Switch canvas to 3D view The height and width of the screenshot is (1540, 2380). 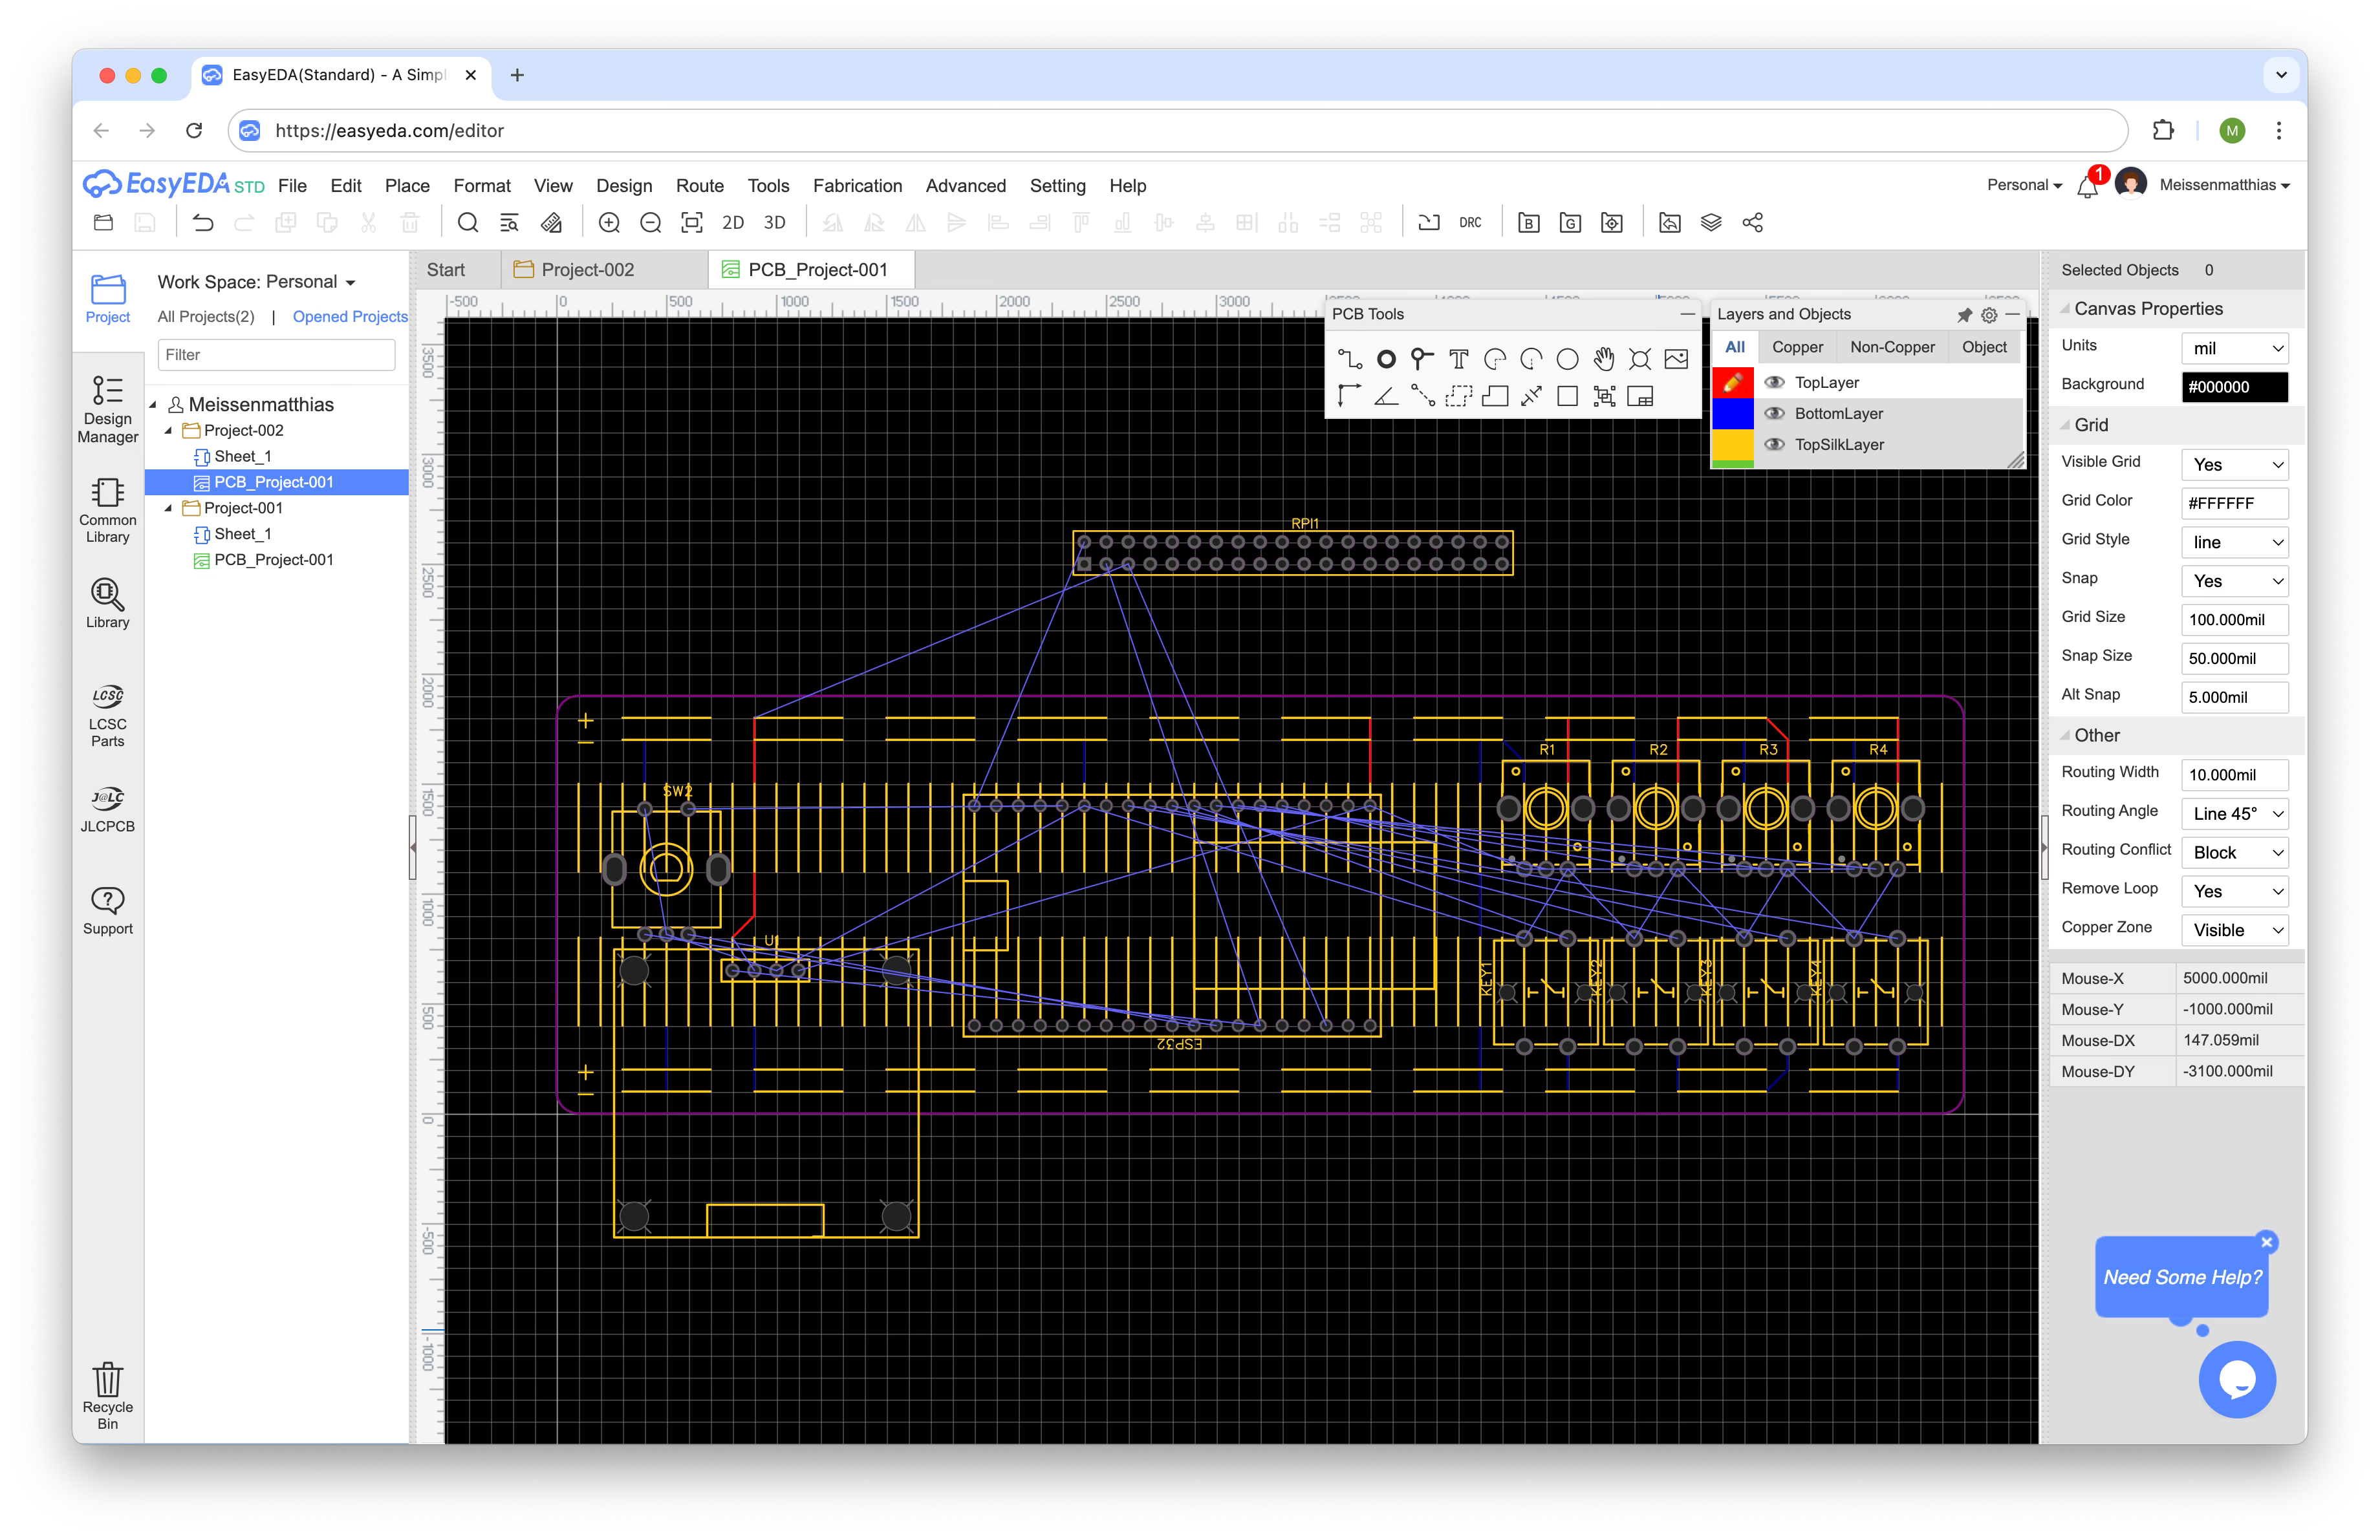tap(774, 223)
